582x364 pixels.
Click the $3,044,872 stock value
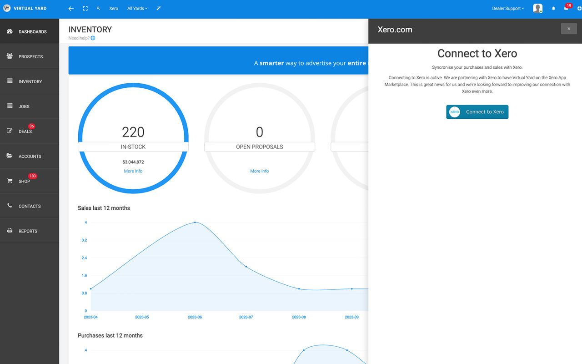[x=133, y=162]
